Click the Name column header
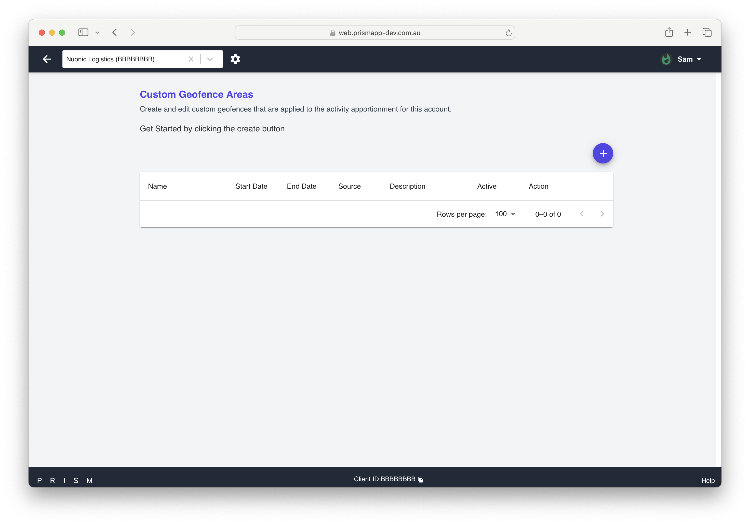The width and height of the screenshot is (750, 525). [x=157, y=186]
